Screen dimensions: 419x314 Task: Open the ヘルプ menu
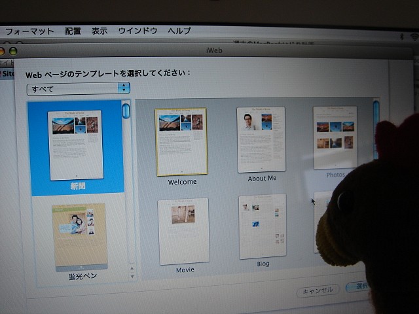point(179,31)
